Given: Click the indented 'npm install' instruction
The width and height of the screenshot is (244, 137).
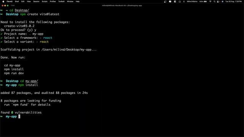Looking at the screenshot, I should 14,69.
